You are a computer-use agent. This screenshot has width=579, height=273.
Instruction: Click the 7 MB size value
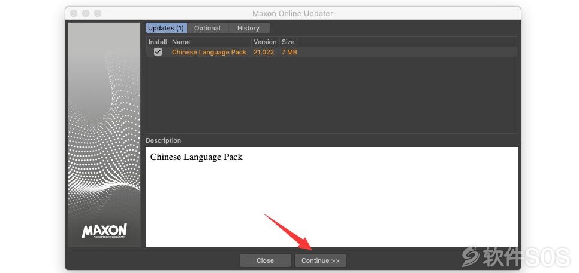coord(289,52)
